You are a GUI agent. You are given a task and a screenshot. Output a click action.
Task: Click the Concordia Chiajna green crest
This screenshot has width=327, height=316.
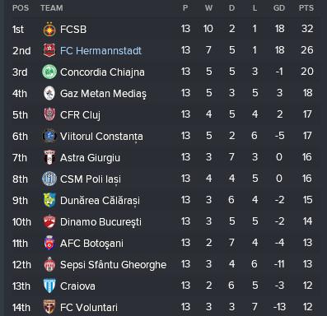pos(49,72)
